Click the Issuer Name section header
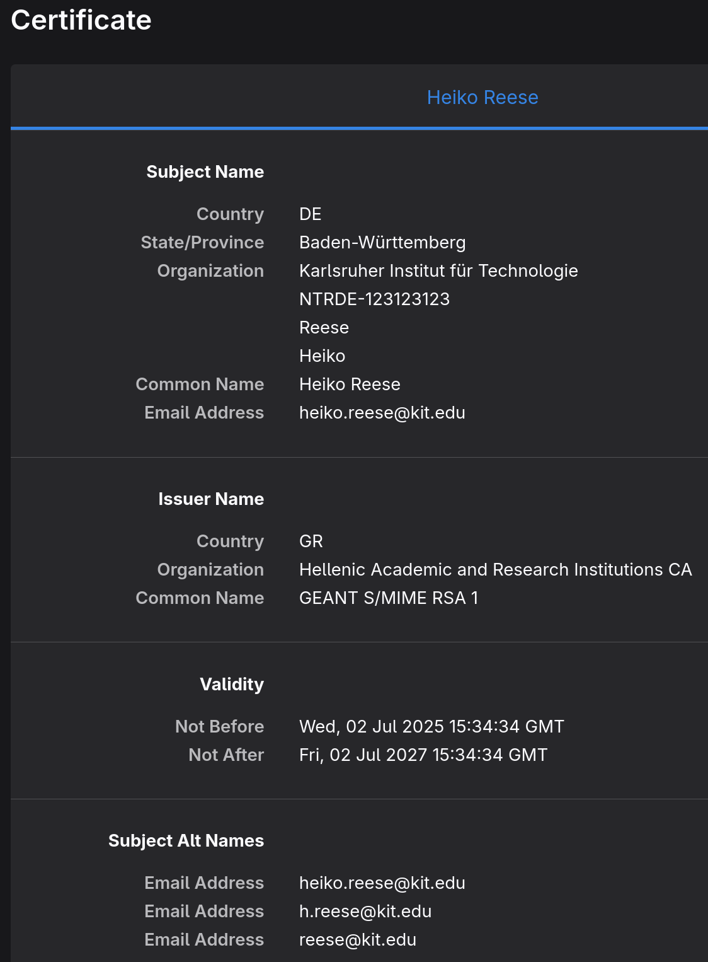The width and height of the screenshot is (708, 962). coord(211,499)
